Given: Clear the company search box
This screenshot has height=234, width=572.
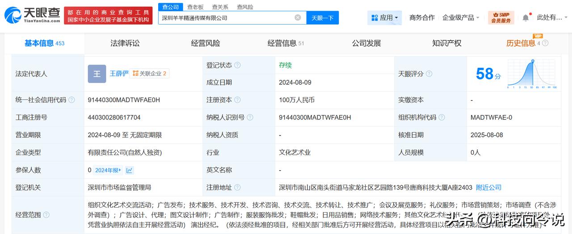Looking at the screenshot, I should point(298,18).
